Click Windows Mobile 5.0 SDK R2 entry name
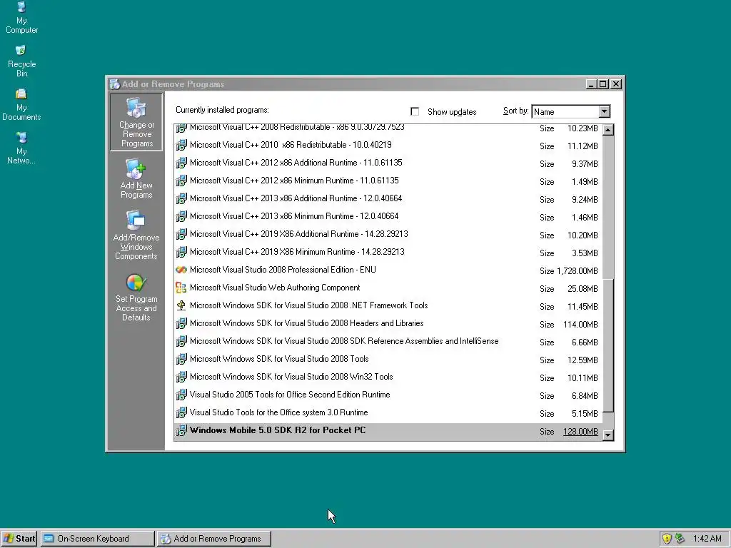731x548 pixels. pos(278,430)
